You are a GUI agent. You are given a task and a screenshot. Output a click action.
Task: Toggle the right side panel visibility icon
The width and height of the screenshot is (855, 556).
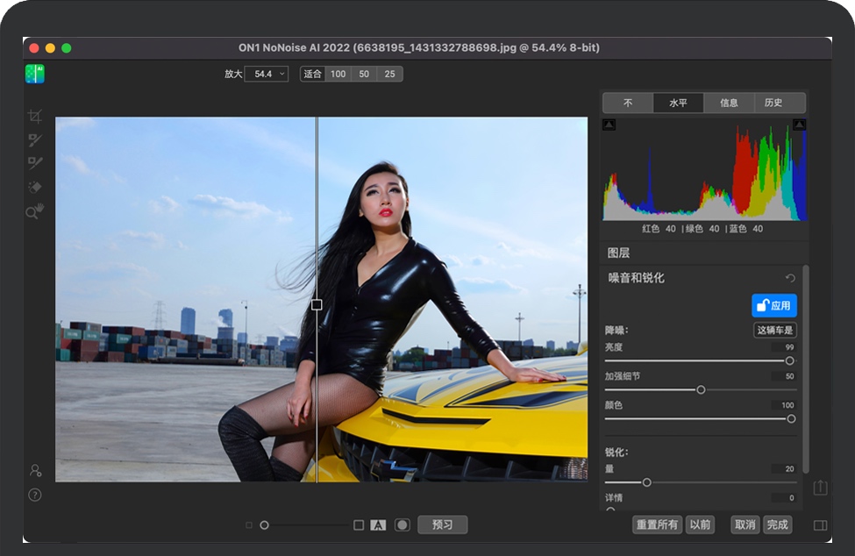coord(820,525)
